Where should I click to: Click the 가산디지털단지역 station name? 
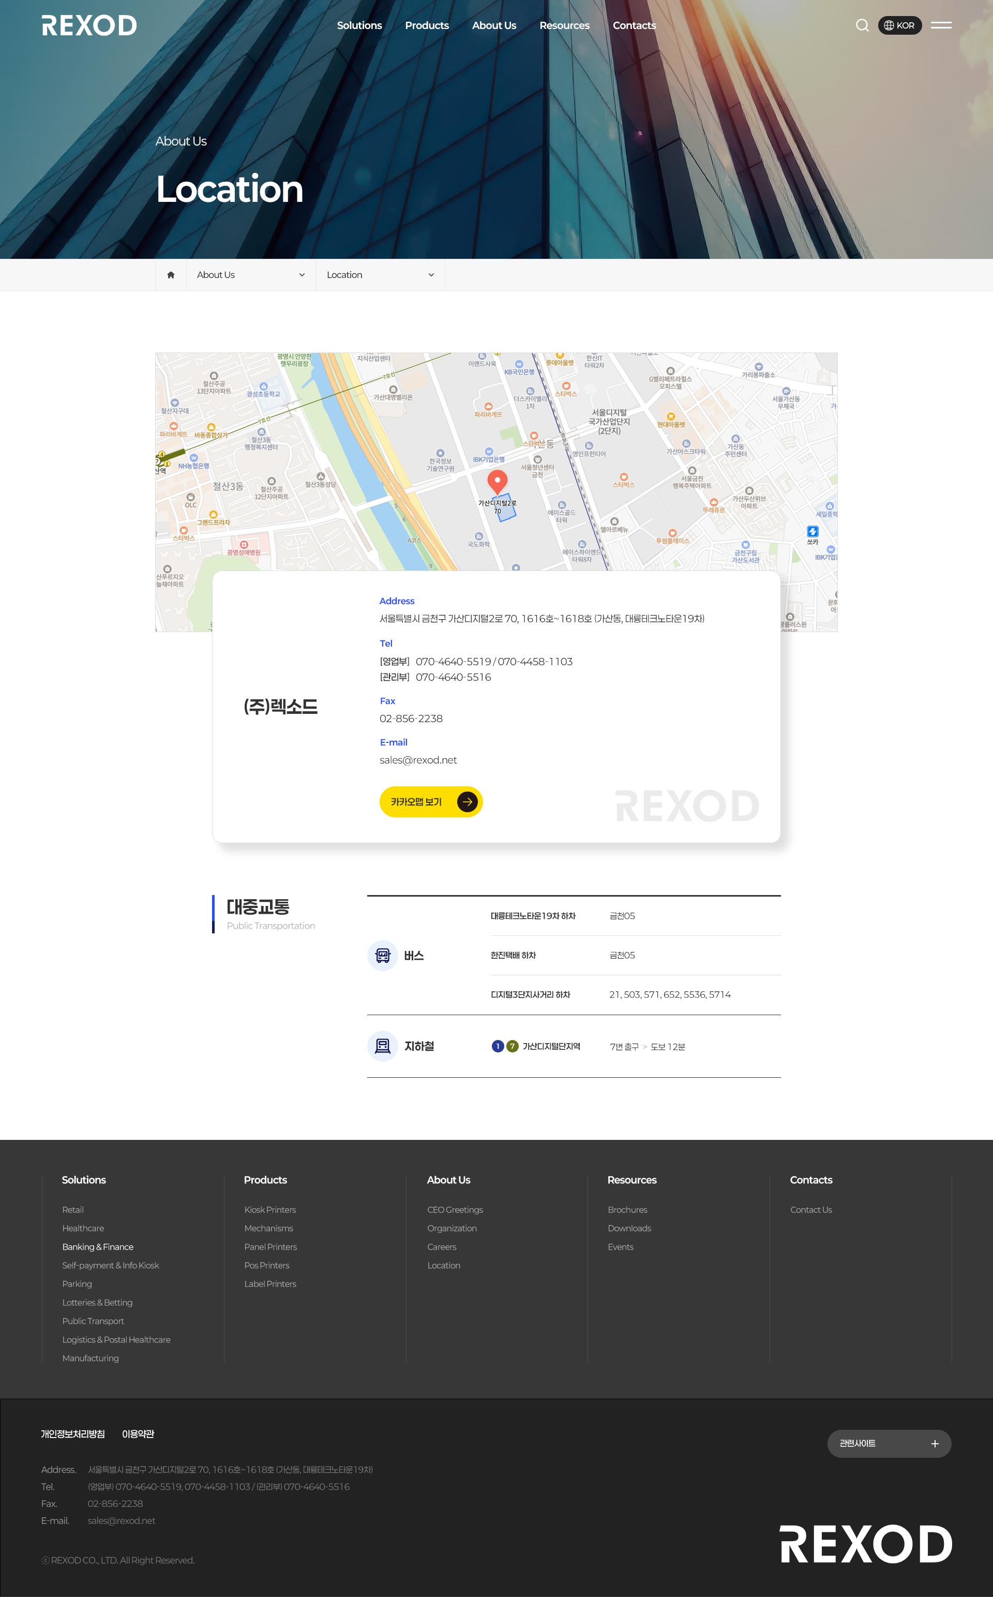tap(551, 1046)
